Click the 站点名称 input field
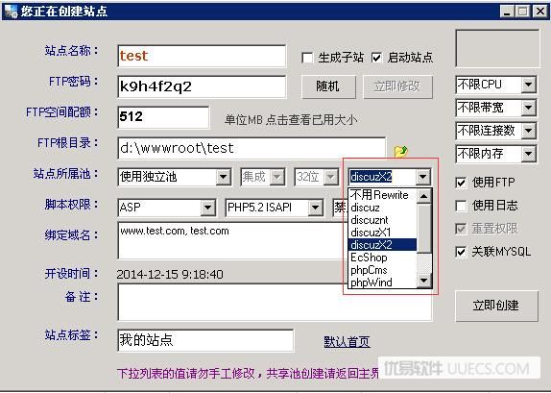The height and width of the screenshot is (393, 551). [x=202, y=56]
